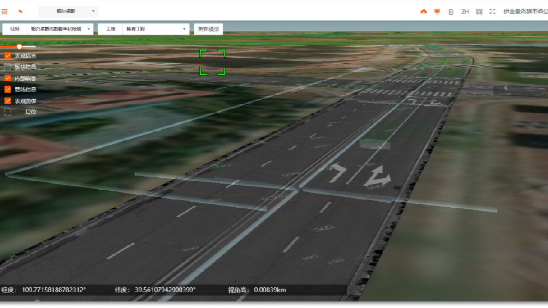The image size is (548, 308).
Task: Expand the 任务 task dropdown
Action: (61, 29)
